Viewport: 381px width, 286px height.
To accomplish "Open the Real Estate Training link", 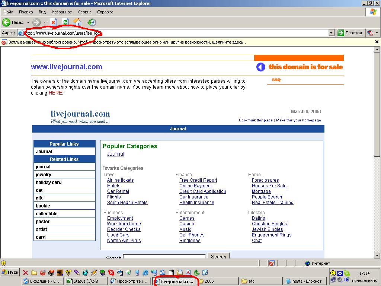I will click(273, 203).
